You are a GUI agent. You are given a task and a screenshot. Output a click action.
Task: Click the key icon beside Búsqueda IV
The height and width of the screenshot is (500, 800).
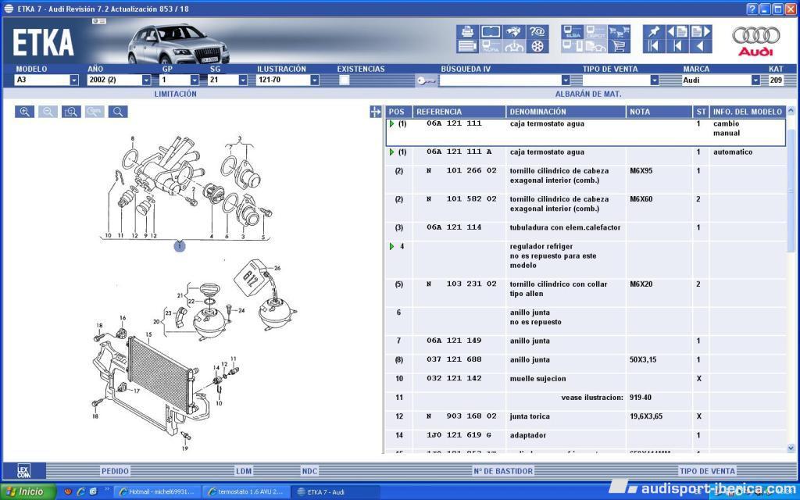[426, 80]
